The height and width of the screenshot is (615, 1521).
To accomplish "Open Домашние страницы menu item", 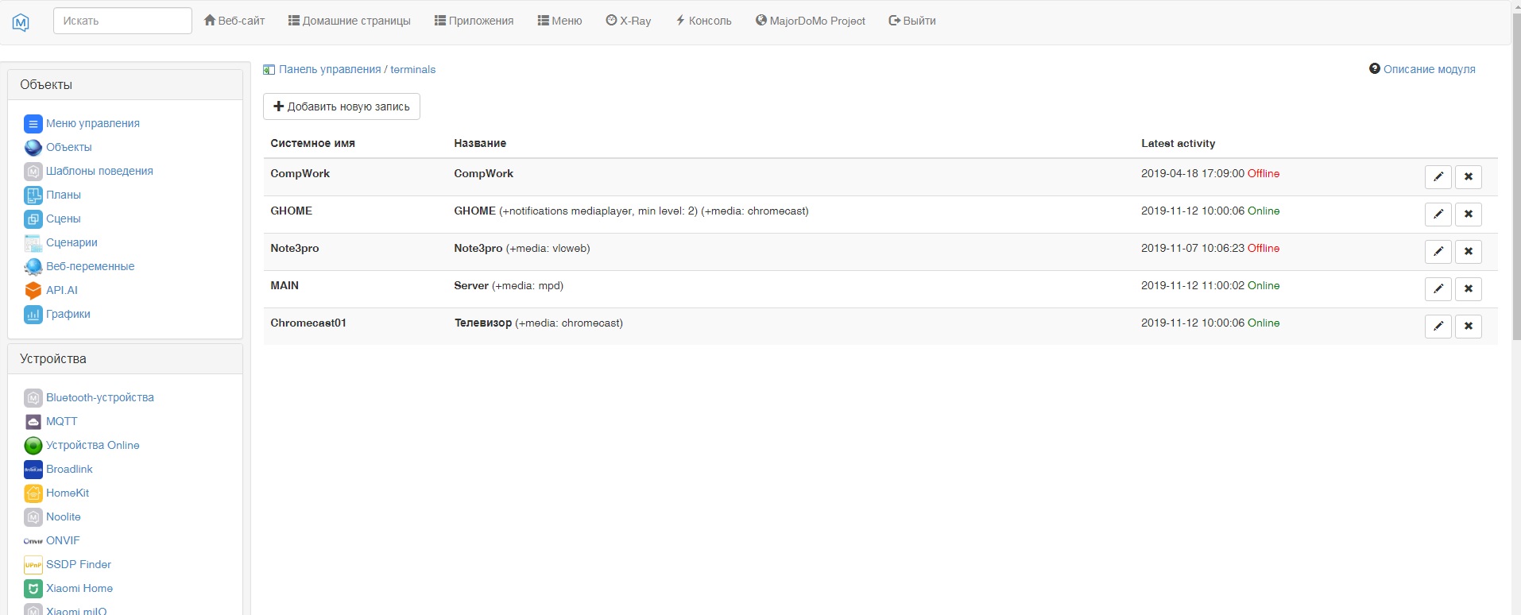I will (x=350, y=21).
